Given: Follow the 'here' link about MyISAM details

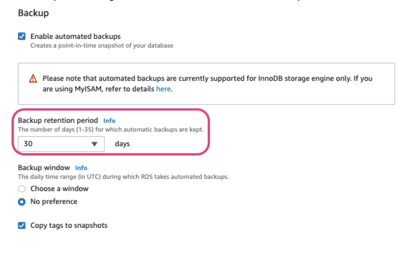Looking at the screenshot, I should tap(163, 89).
